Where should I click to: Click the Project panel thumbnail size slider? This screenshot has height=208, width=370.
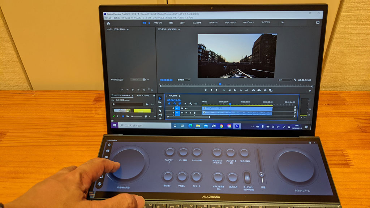pos(137,117)
